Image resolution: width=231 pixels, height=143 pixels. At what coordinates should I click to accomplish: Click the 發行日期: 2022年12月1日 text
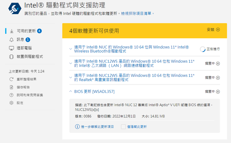[x=116, y=116]
